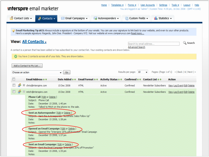
Task: Edit the Phone Call event
Action: pos(44,97)
